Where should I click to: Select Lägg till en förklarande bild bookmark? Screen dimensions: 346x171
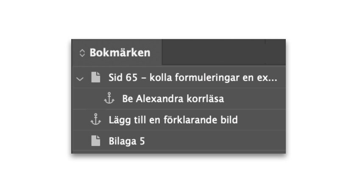[179, 120]
